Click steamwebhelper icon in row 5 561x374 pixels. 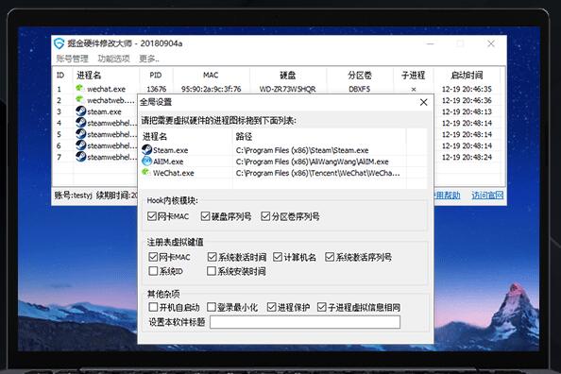81,134
